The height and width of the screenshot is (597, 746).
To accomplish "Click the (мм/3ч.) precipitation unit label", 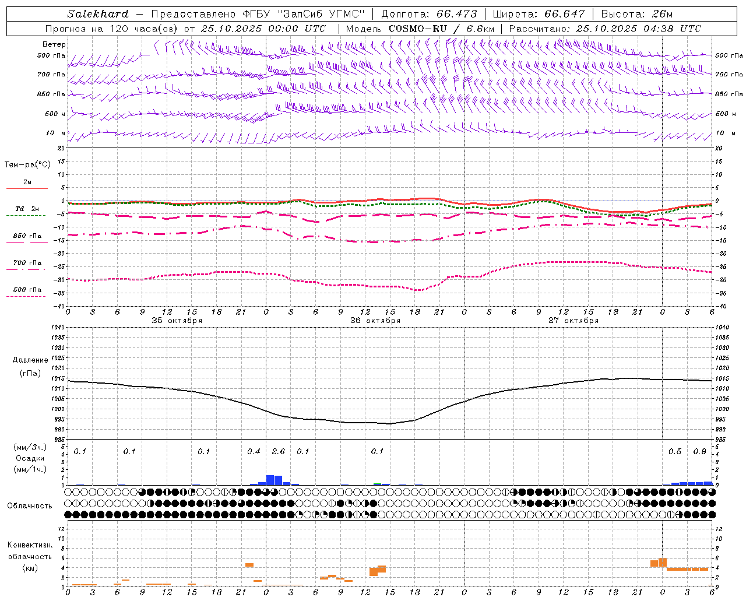I will 30,447.
